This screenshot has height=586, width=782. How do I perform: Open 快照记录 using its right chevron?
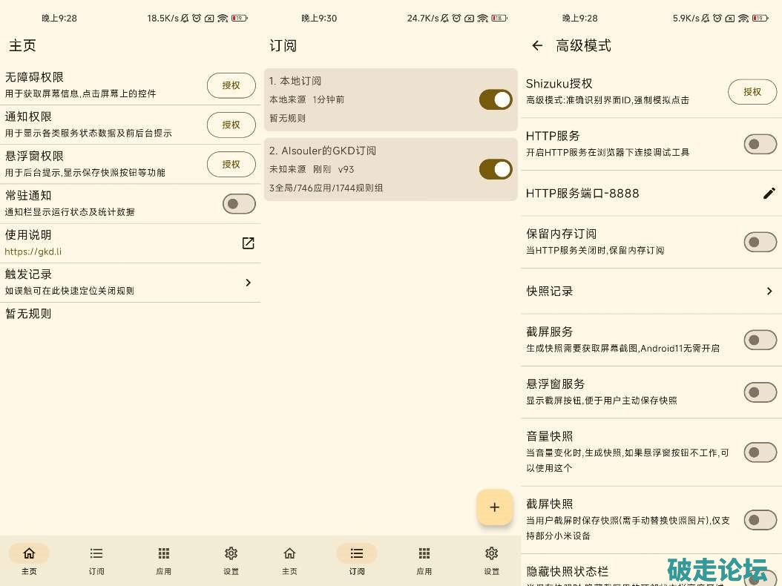tap(769, 292)
